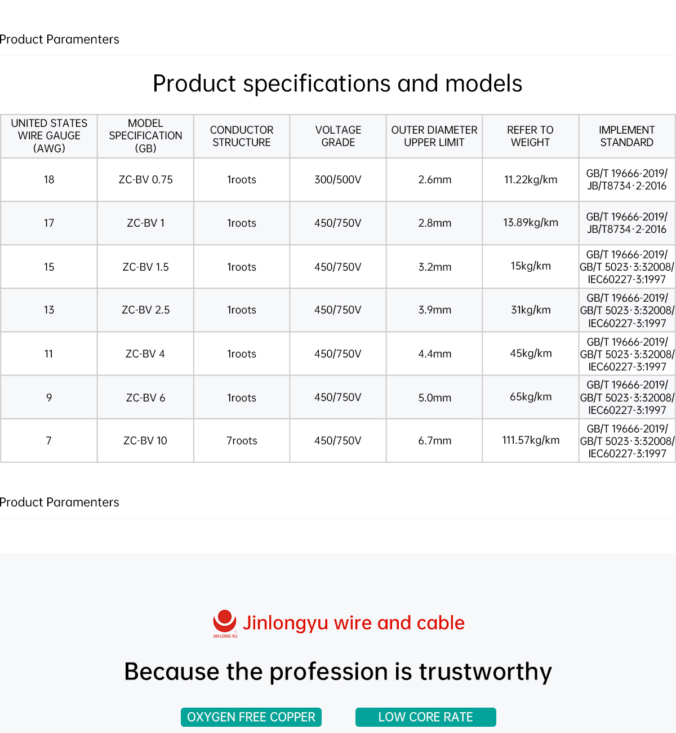Click the REFER TO WEIGHT column header
Image resolution: width=676 pixels, height=733 pixels.
tap(530, 136)
